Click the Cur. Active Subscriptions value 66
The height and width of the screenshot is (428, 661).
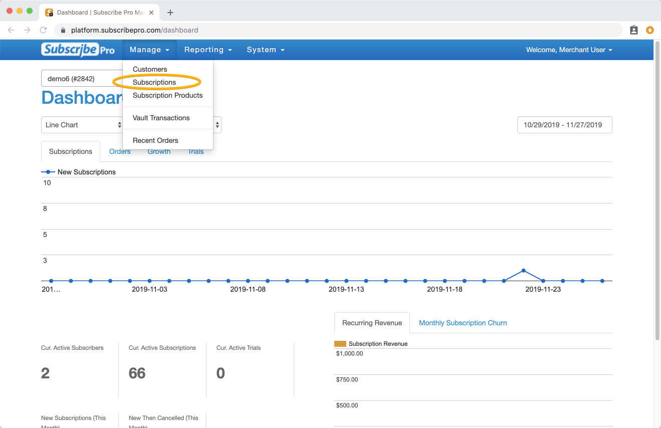(137, 373)
